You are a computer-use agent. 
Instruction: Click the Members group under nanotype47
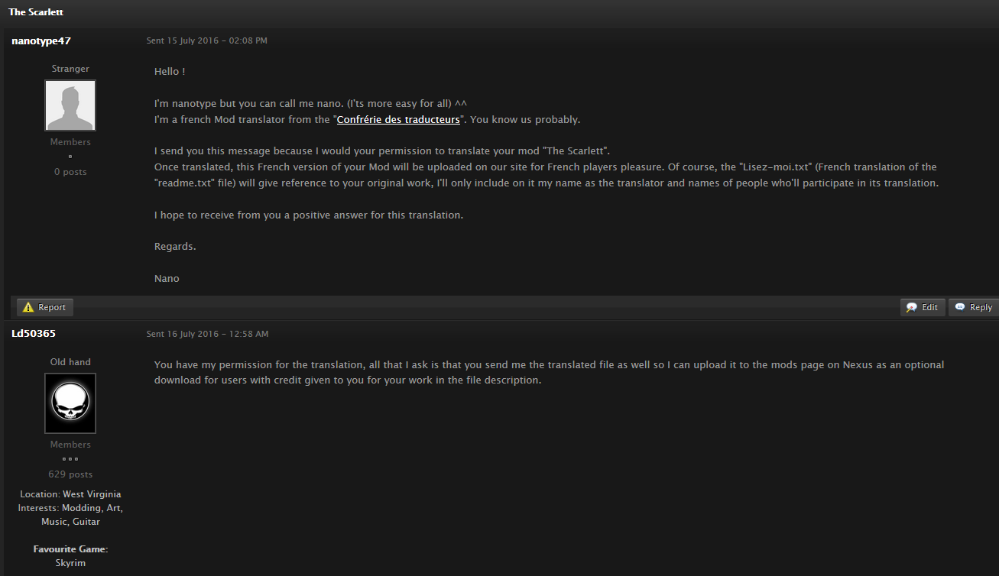(x=70, y=142)
